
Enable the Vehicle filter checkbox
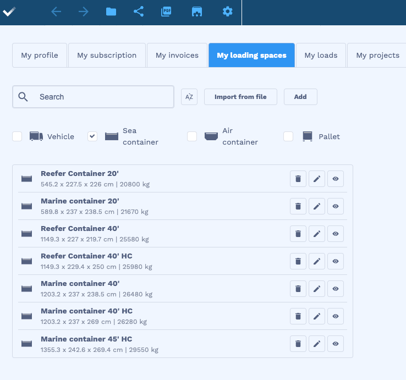coord(17,136)
